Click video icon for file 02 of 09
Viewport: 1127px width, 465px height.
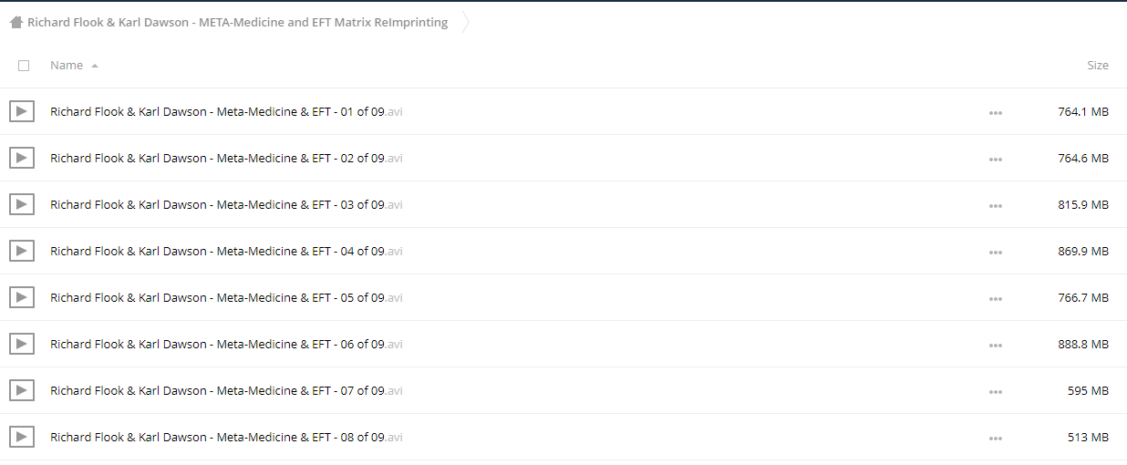tap(22, 158)
